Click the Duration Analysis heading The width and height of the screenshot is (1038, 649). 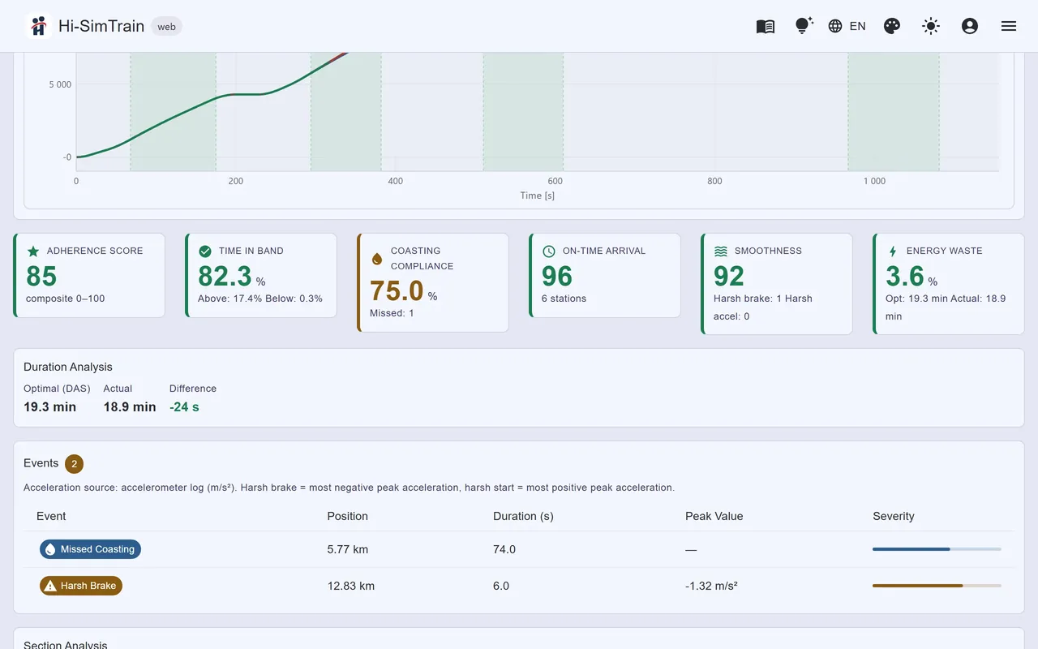68,367
